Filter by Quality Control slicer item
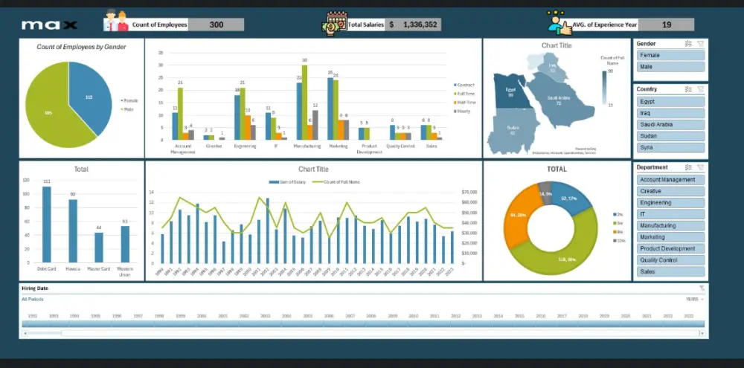 click(x=670, y=260)
